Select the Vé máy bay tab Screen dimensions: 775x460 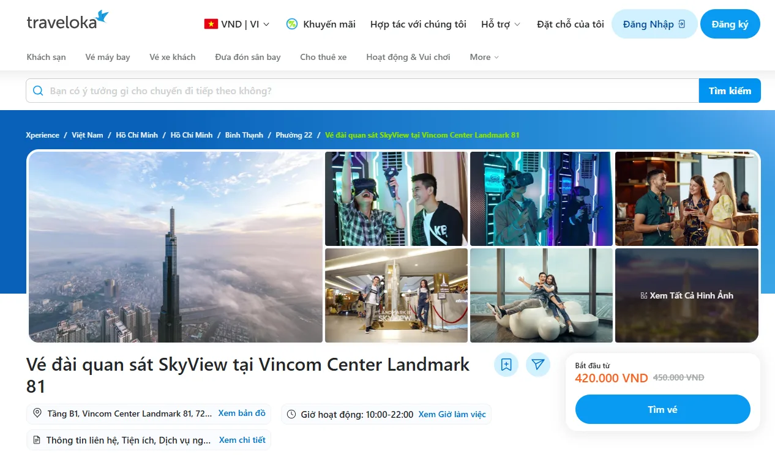[x=108, y=57]
